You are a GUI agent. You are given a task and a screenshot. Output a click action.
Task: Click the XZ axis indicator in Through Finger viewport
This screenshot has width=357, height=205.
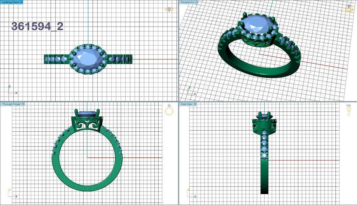[x=13, y=193]
